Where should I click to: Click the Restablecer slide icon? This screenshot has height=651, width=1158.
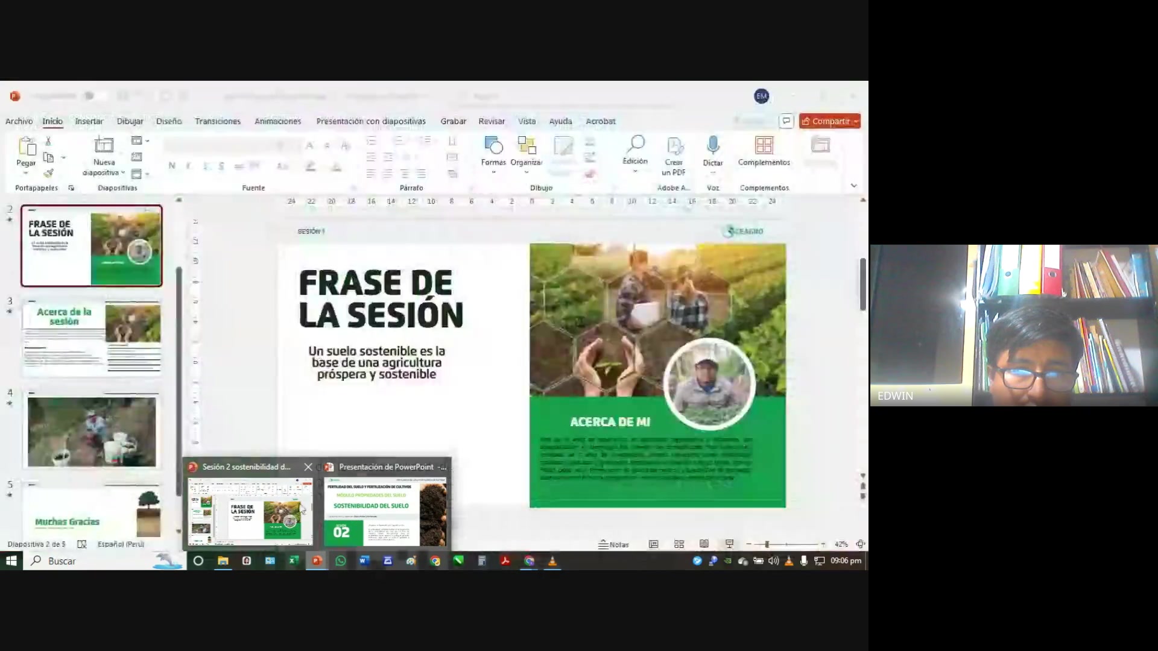137,157
